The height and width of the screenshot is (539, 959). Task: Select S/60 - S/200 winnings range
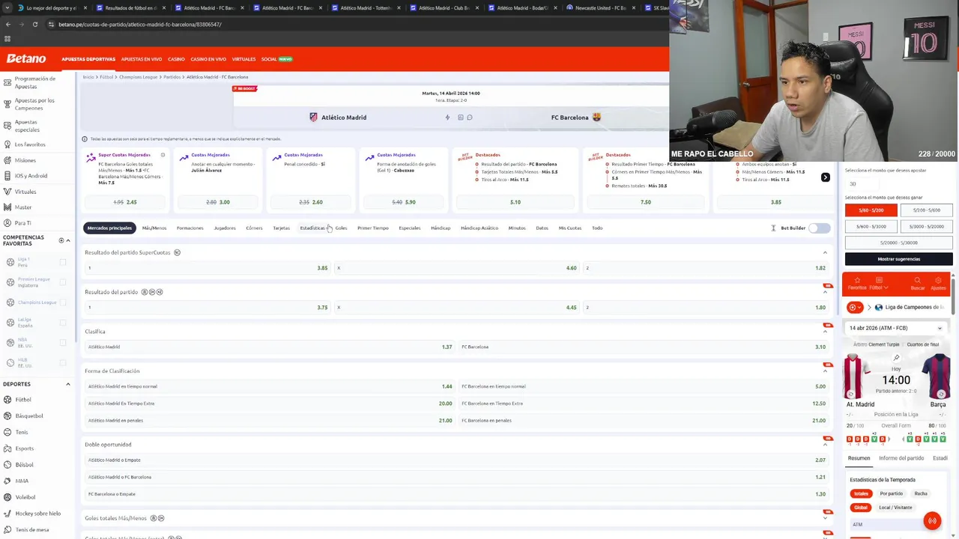871,210
